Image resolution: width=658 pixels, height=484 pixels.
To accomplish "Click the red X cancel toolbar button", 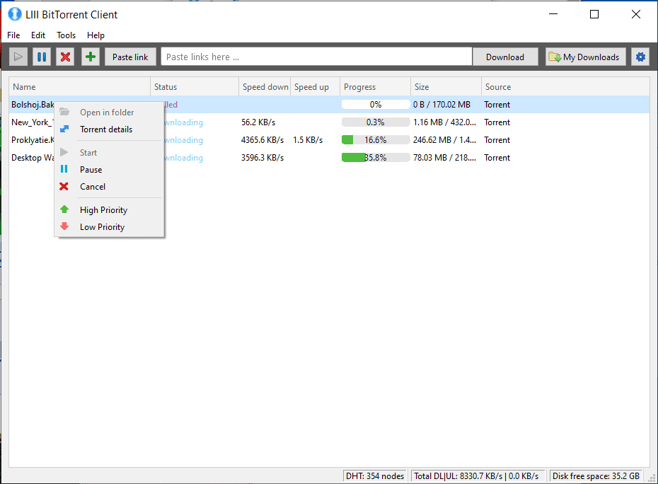I will point(66,57).
